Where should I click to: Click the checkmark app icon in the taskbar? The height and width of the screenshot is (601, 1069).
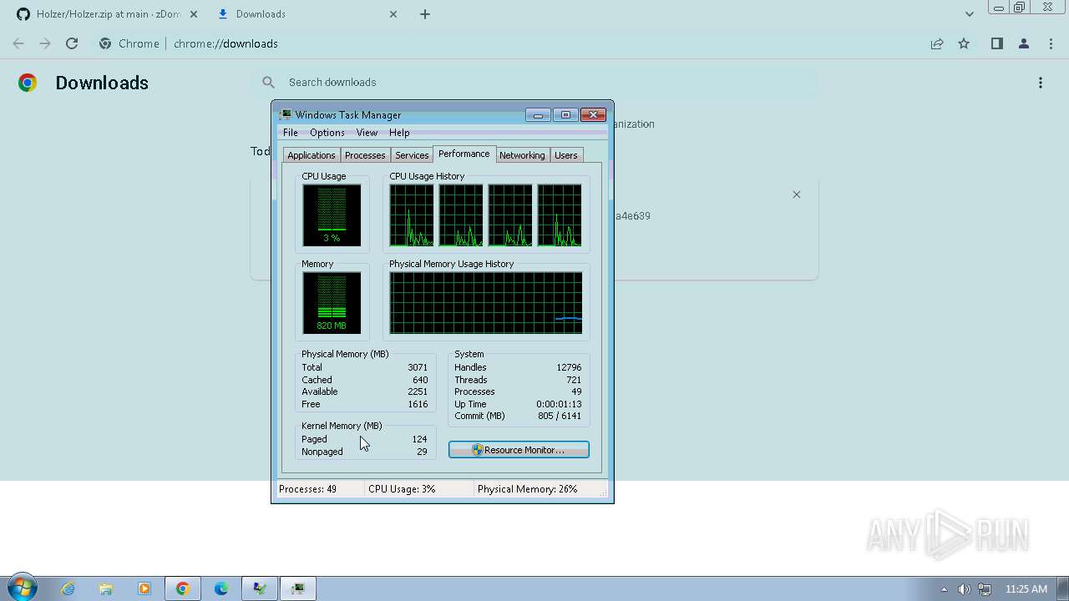pyautogui.click(x=260, y=588)
